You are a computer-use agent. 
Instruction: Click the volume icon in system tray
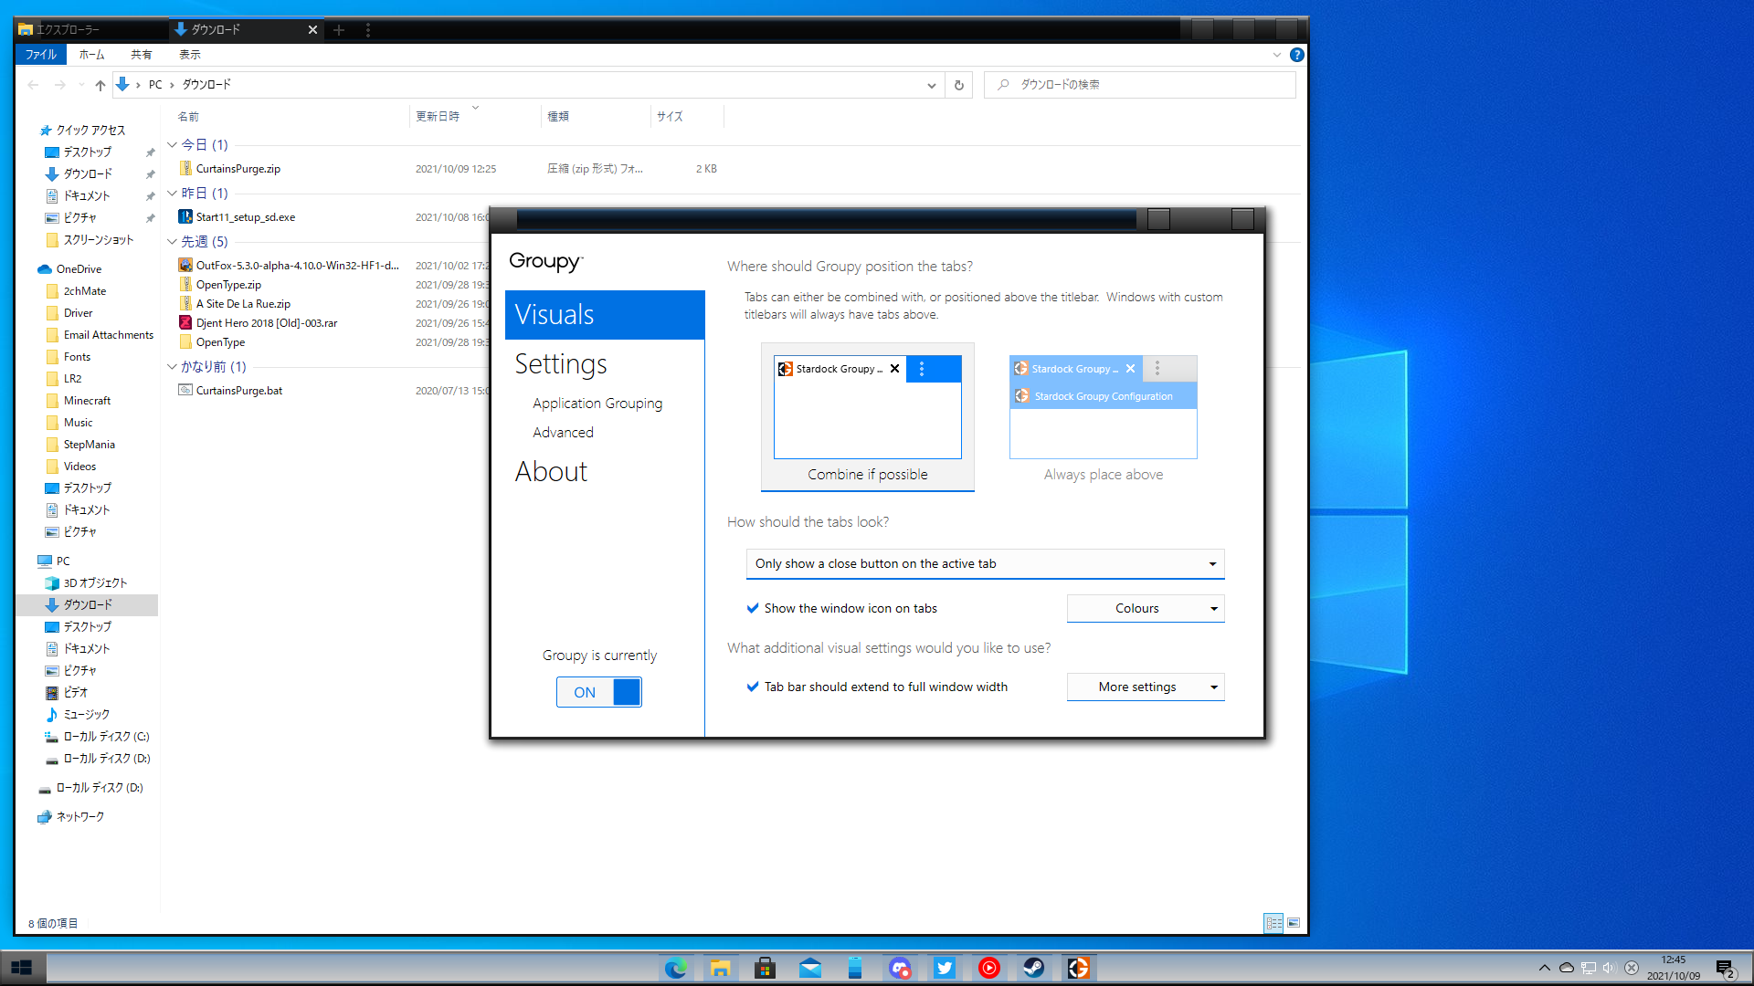click(1609, 968)
